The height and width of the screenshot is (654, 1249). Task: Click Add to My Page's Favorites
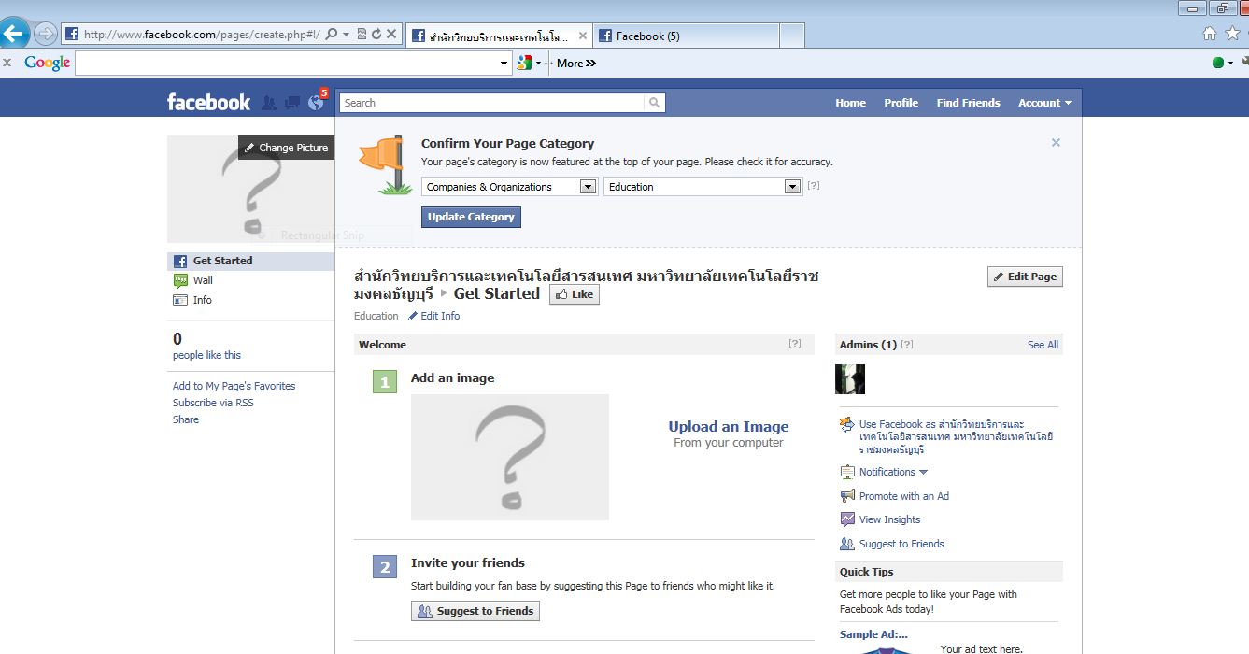[234, 386]
